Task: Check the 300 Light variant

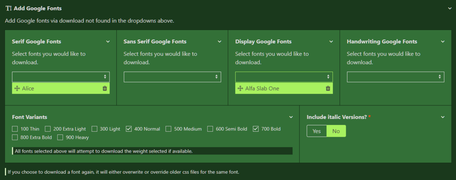Action: coord(94,129)
